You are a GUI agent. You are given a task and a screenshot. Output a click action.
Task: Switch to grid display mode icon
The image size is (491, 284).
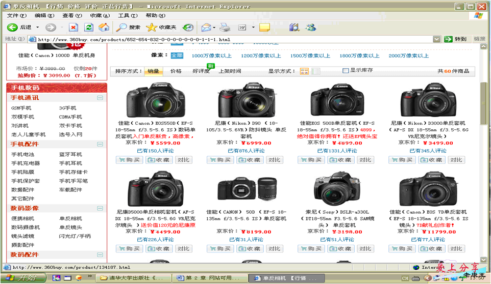pyautogui.click(x=304, y=71)
